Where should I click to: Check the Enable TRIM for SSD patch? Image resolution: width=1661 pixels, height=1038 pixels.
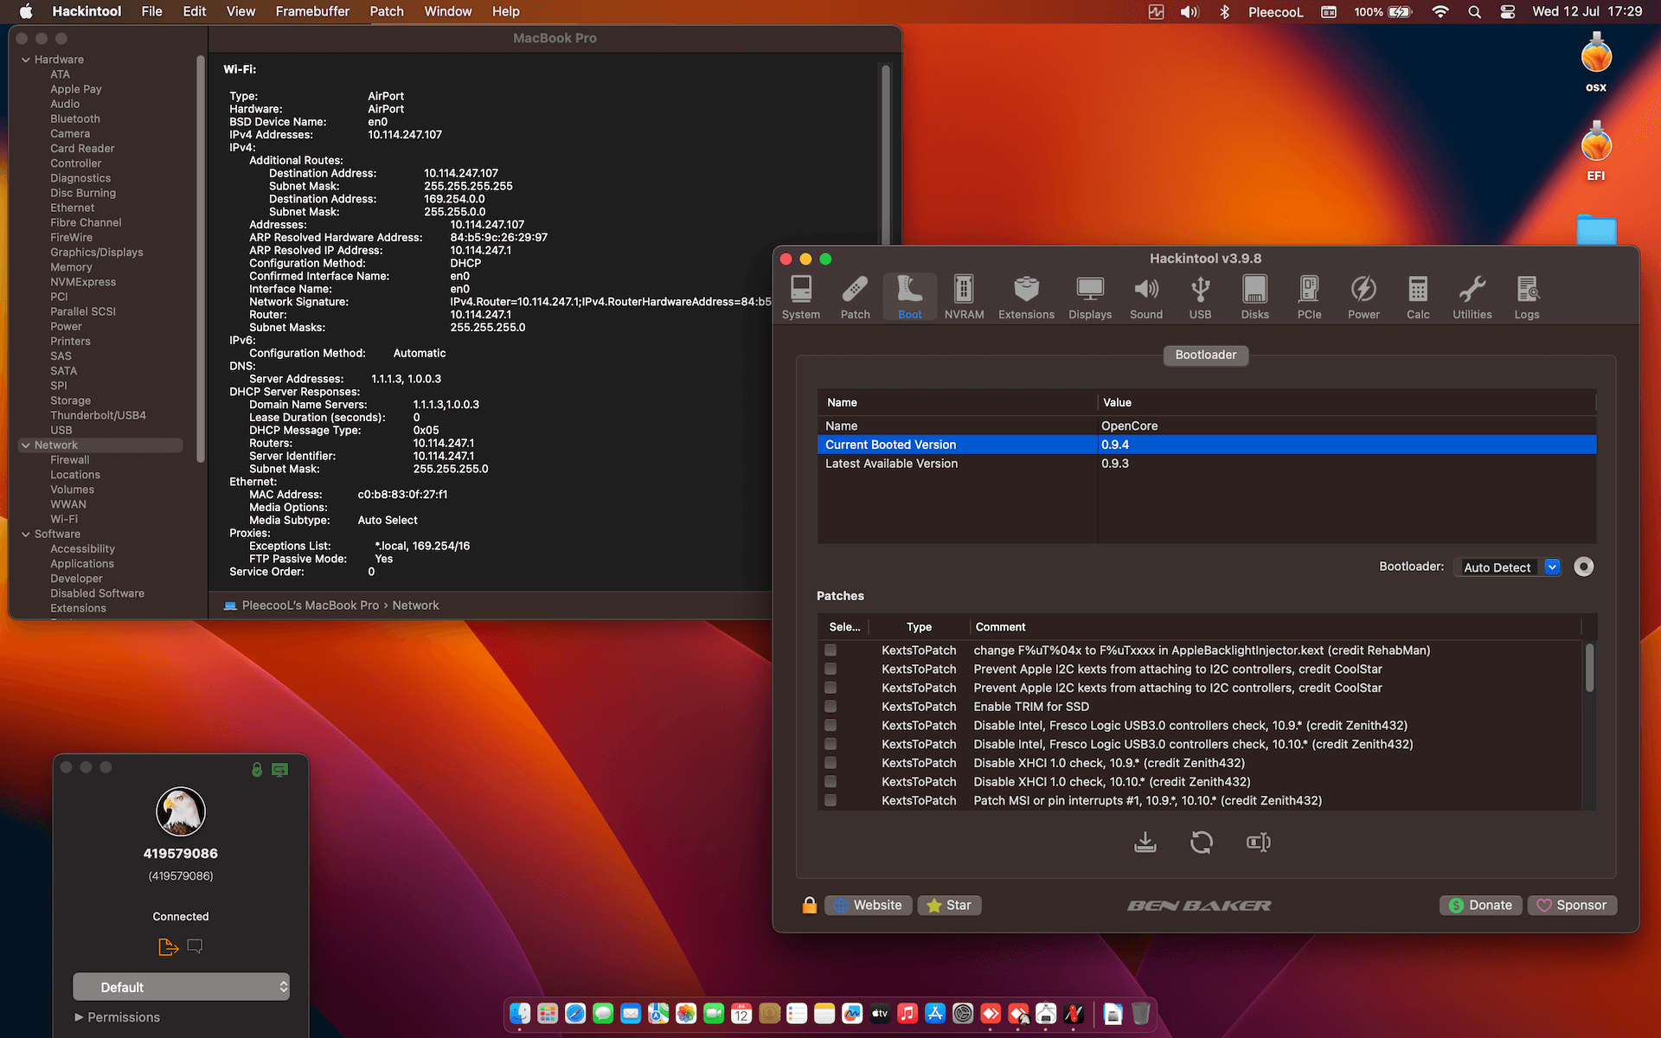pos(830,707)
